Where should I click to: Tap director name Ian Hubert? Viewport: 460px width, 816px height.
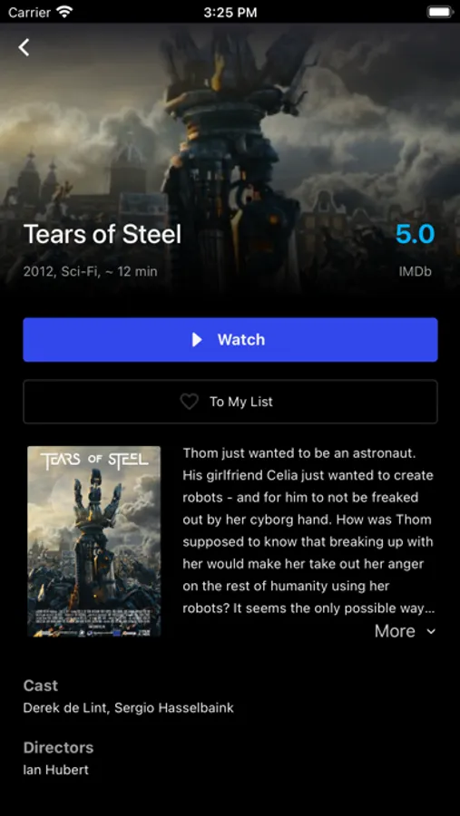pyautogui.click(x=55, y=770)
